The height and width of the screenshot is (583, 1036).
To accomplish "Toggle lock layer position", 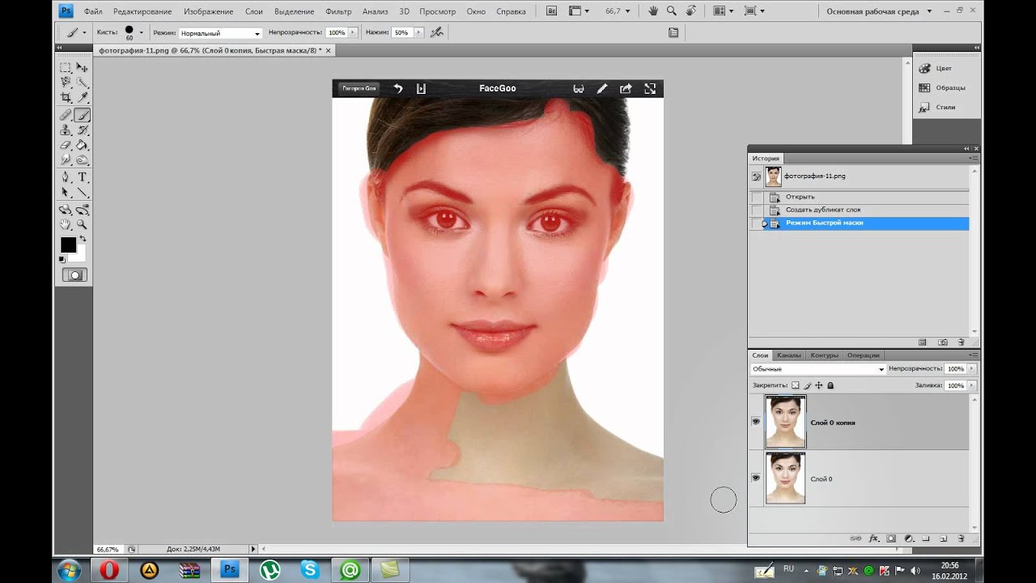I will [818, 385].
